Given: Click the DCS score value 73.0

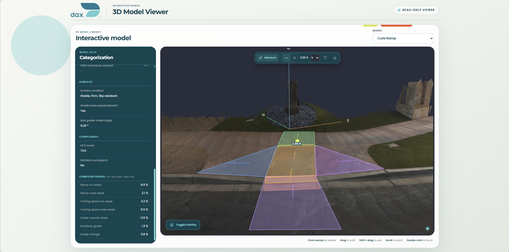Looking at the screenshot, I should [x=83, y=151].
